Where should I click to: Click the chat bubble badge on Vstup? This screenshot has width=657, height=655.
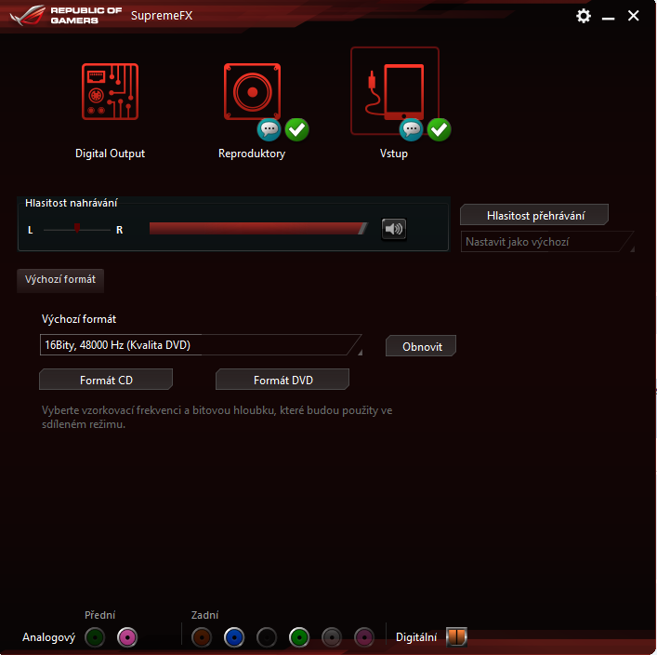(x=411, y=129)
